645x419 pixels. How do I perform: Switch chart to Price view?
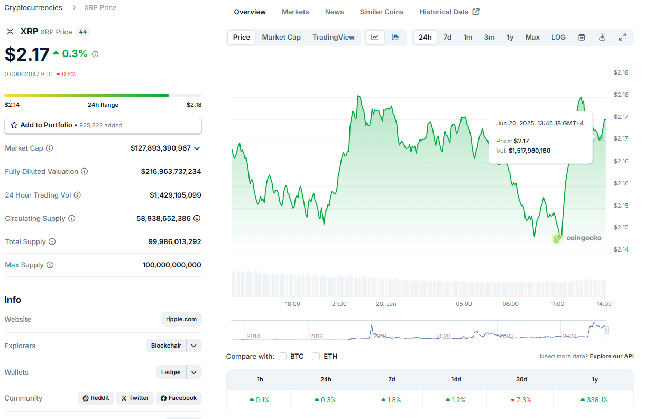click(x=242, y=37)
